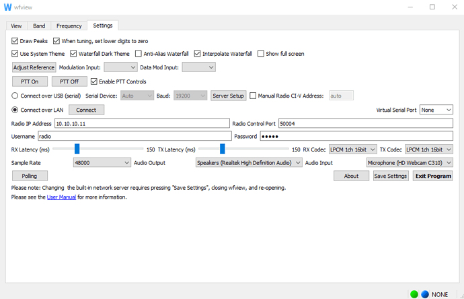Click the PTT Off button
The height and width of the screenshot is (299, 464).
[x=69, y=81]
